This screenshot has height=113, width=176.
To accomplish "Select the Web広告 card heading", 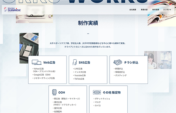I will click(49, 62).
